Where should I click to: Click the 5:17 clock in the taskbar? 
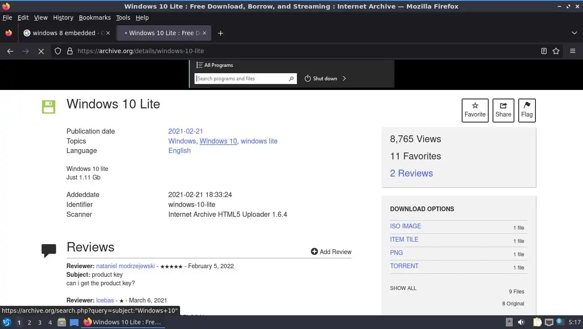[x=574, y=322]
